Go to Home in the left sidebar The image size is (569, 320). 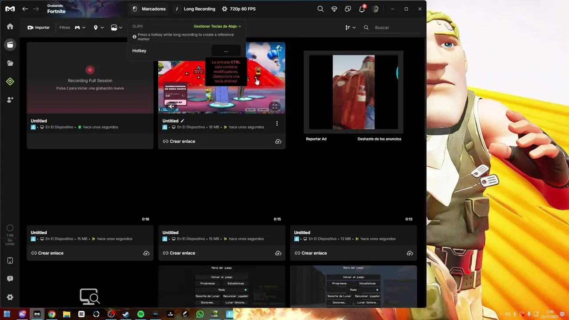(x=10, y=26)
